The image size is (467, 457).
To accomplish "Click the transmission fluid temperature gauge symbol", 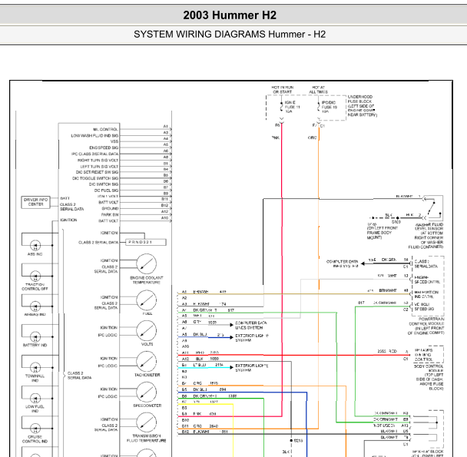I will tap(147, 422).
